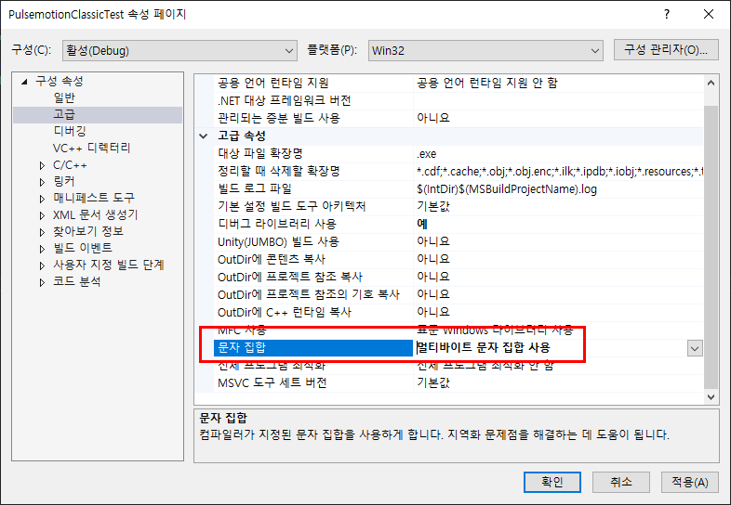Open the 구성 configuration dropdown
This screenshot has height=505, width=731.
[179, 49]
